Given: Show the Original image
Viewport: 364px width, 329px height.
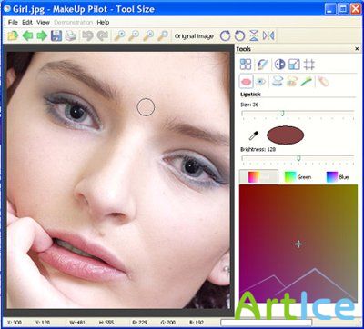Looking at the screenshot, I should point(194,36).
